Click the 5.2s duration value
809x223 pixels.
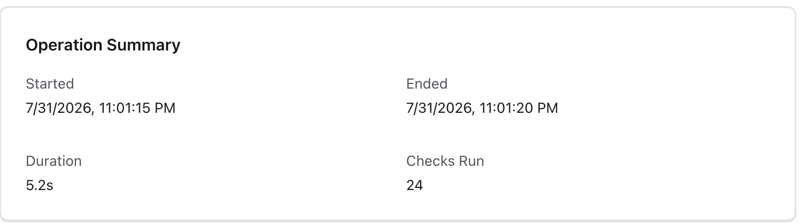pos(40,185)
